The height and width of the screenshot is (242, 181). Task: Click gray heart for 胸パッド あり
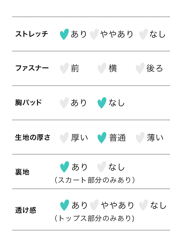(x=64, y=103)
